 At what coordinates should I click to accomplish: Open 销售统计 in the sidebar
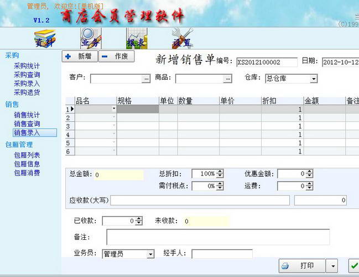click(27, 115)
